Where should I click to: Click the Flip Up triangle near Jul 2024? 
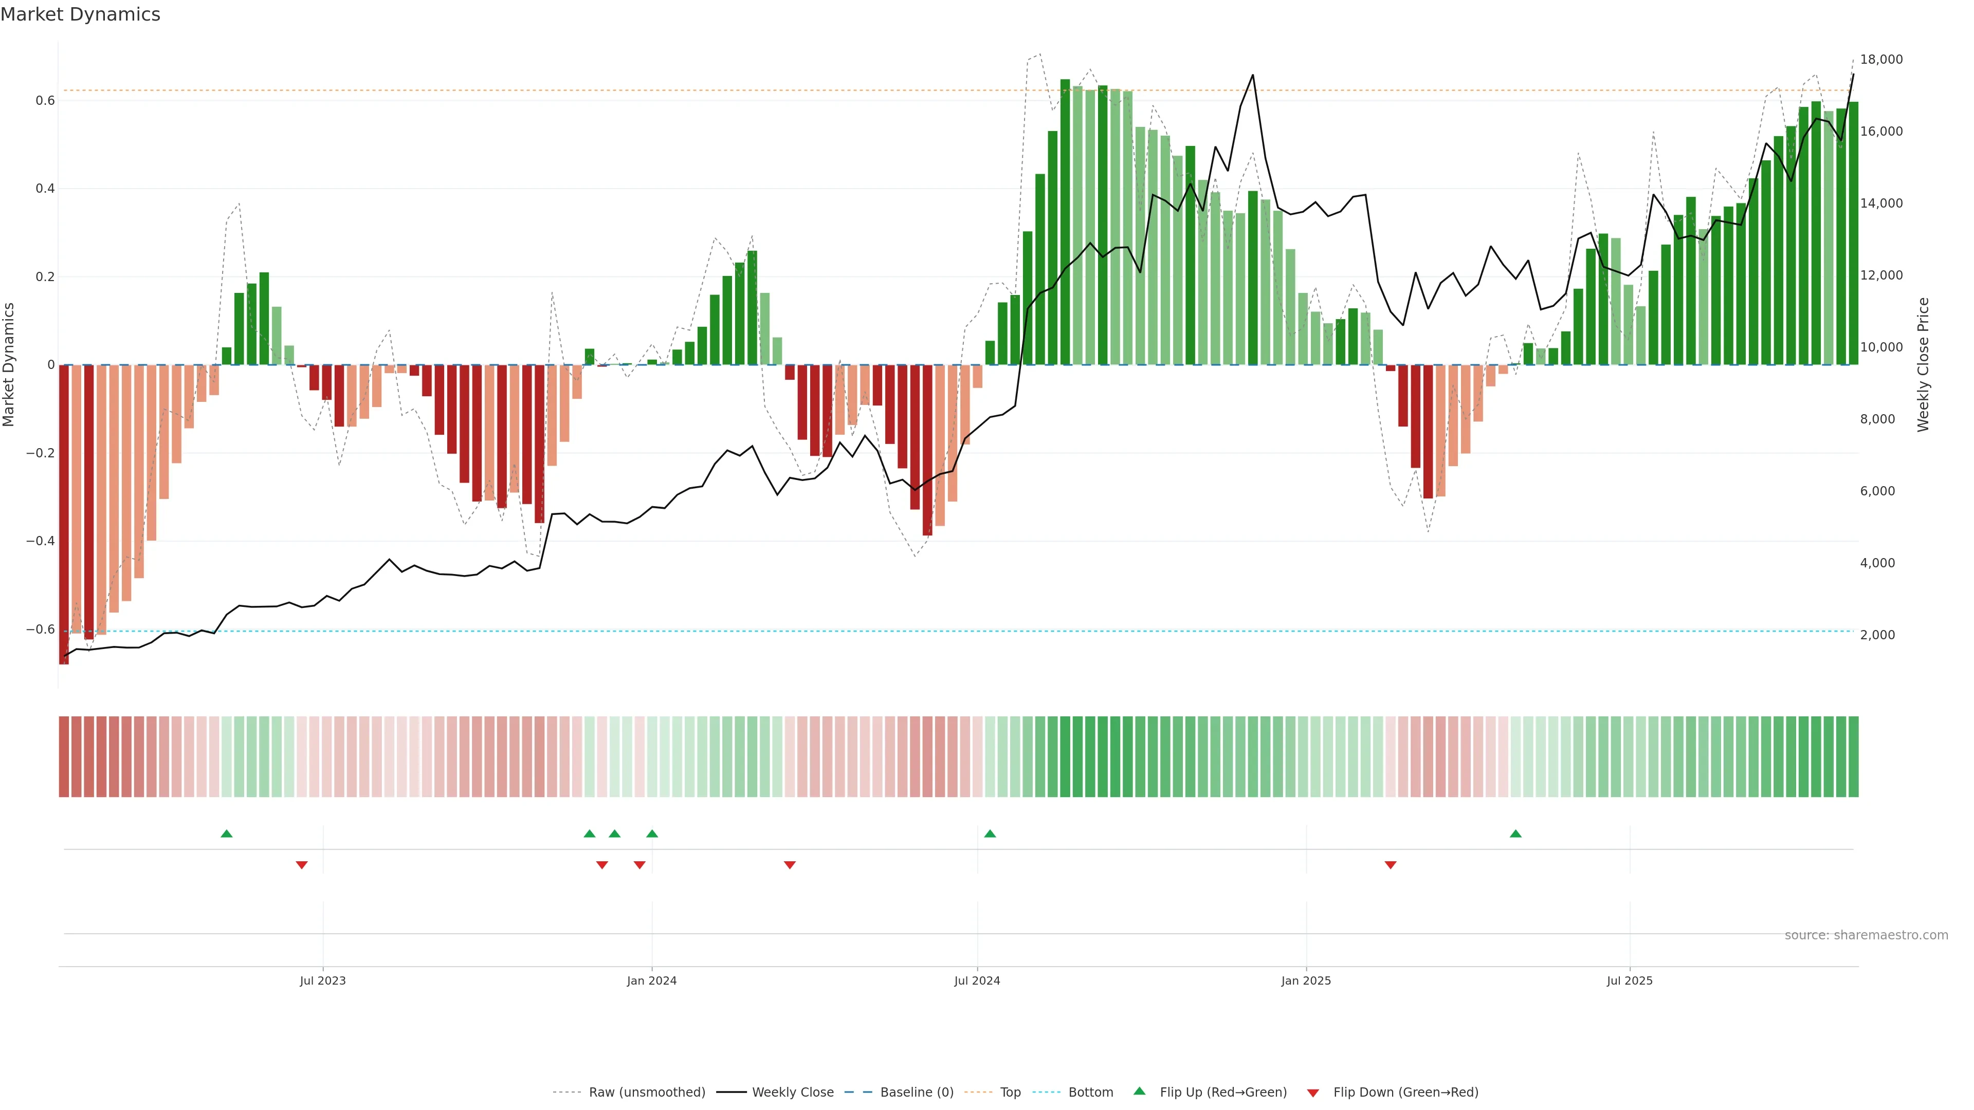pos(989,834)
